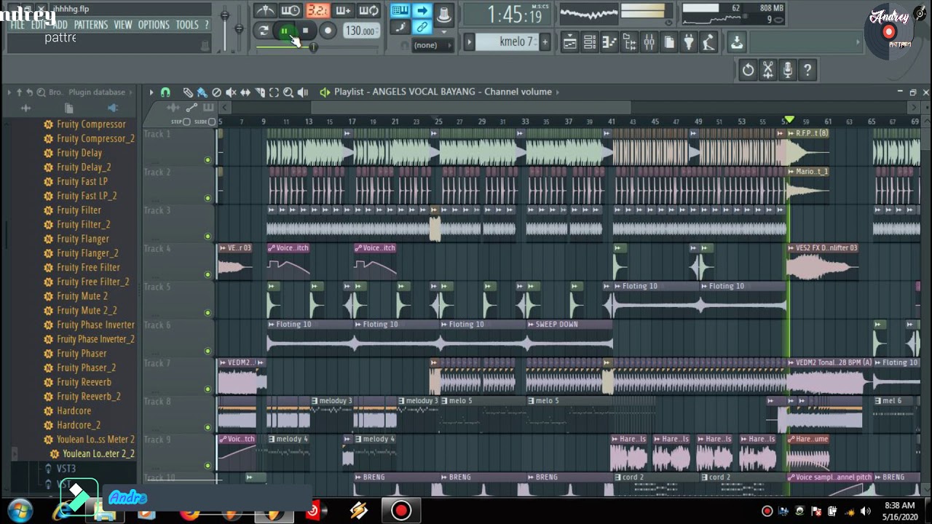Switch pattern/song mode button
This screenshot has width=932, height=524.
[x=264, y=31]
